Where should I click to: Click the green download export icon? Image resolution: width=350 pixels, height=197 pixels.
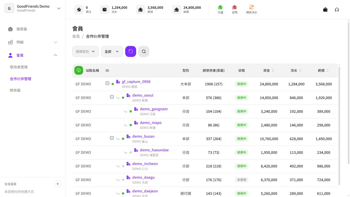point(79,70)
